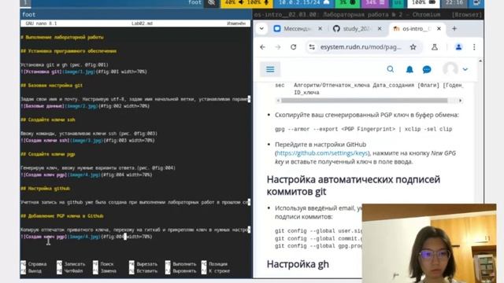Close the study GitHub tab
Viewport: 504px width, 283px height.
pos(380,28)
